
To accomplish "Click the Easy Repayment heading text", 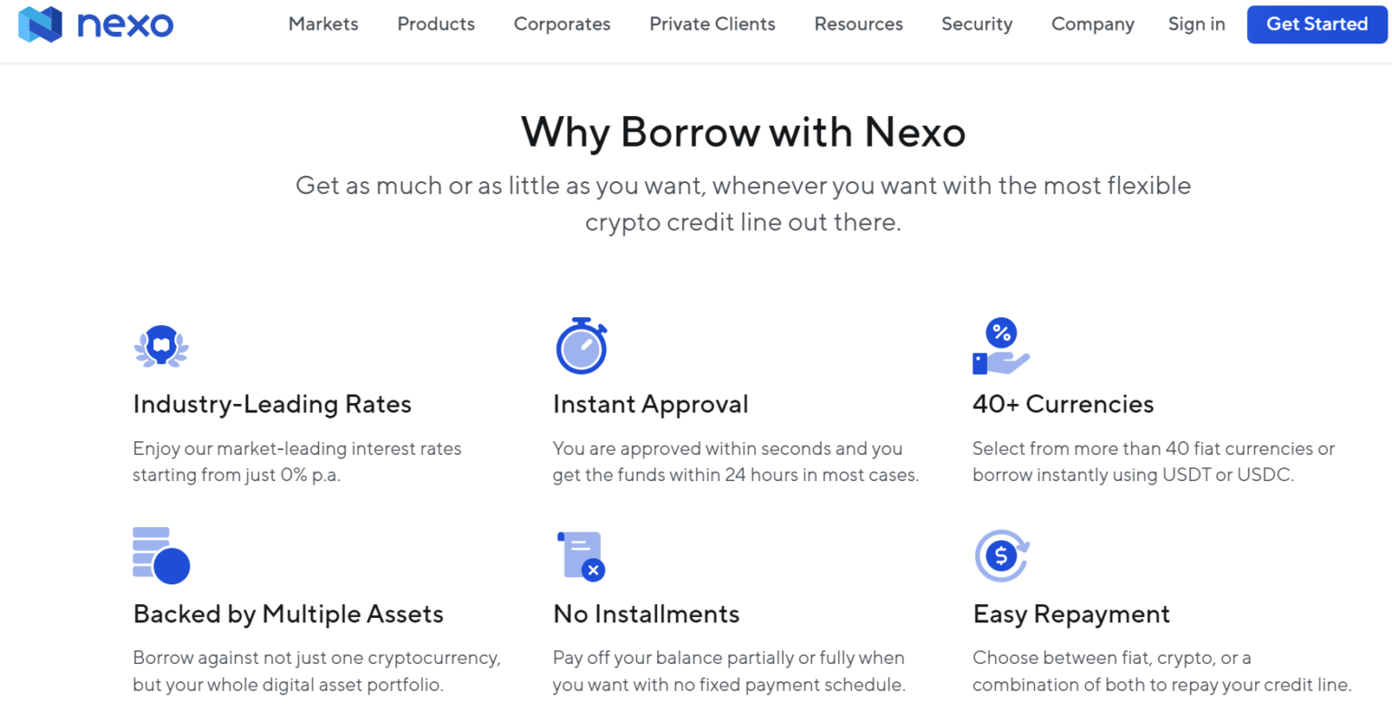I will coord(1071,614).
